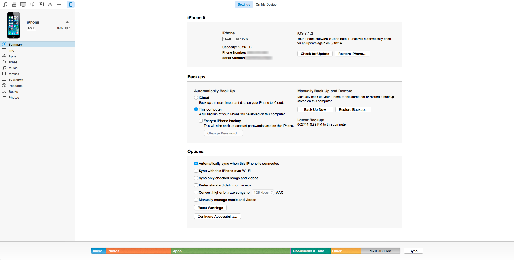Click Reset Warnings button

point(210,208)
